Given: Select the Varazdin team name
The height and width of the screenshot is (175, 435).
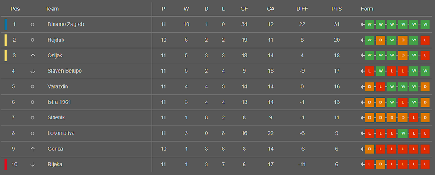Looking at the screenshot, I should point(58,86).
